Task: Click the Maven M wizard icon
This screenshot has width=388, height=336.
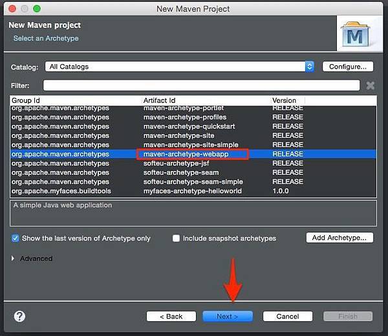Action: click(x=355, y=34)
